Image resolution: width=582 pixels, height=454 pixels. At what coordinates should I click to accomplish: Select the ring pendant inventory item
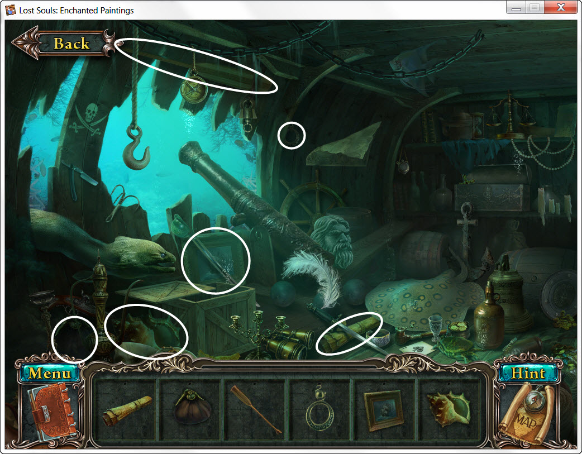click(x=320, y=413)
